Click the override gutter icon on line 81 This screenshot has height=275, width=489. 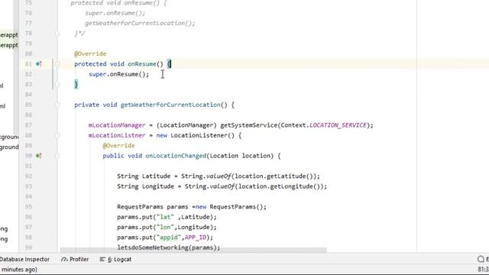coord(39,64)
